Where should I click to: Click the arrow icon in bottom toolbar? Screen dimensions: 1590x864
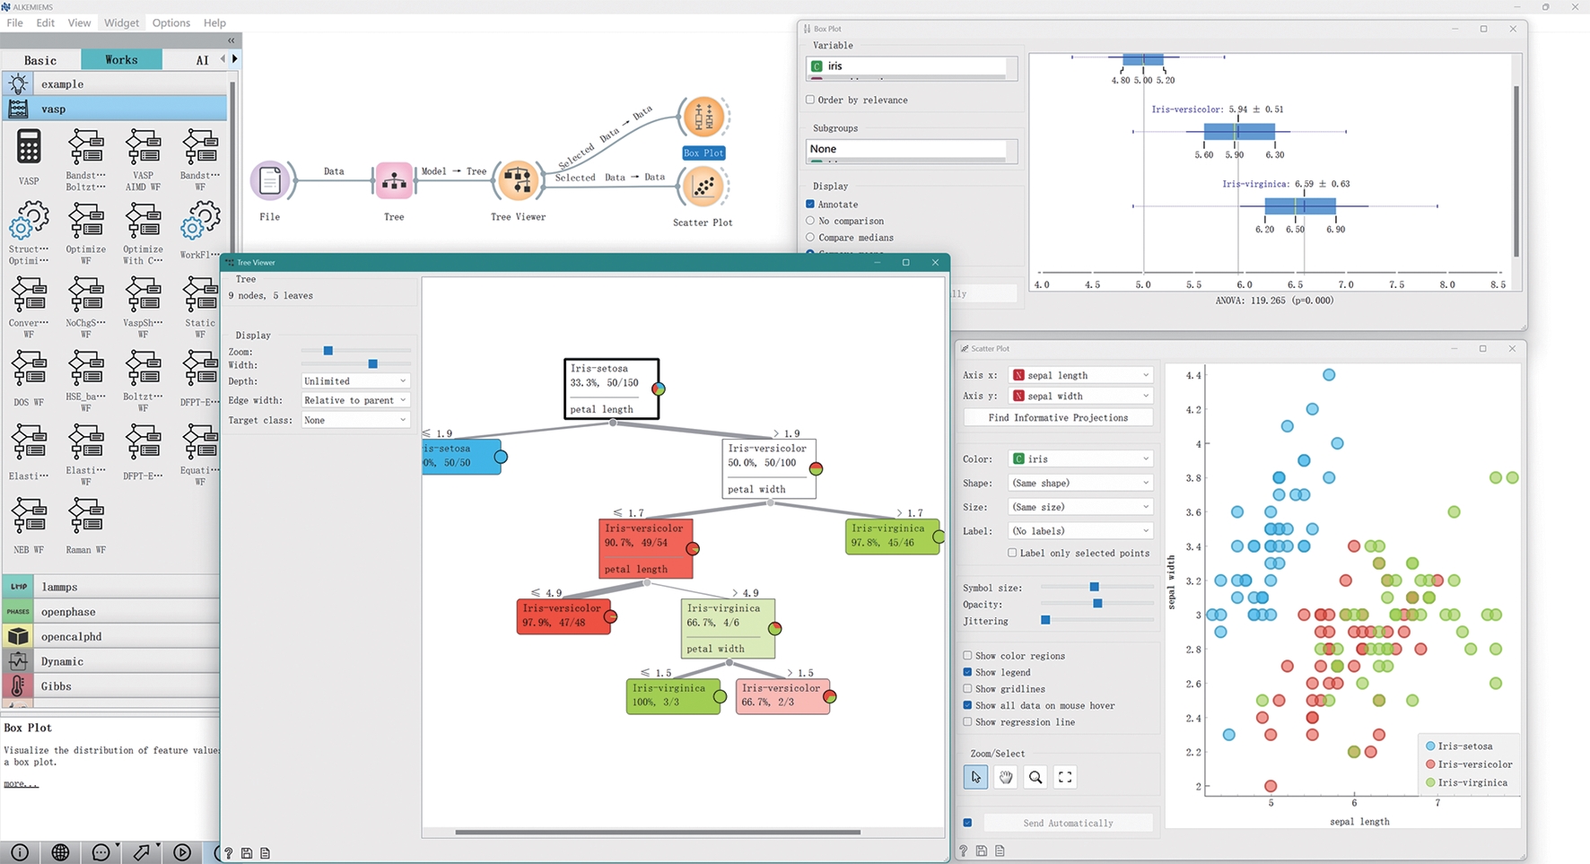[142, 852]
